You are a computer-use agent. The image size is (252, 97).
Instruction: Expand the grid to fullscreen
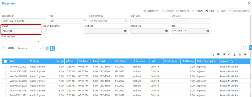tap(244, 47)
